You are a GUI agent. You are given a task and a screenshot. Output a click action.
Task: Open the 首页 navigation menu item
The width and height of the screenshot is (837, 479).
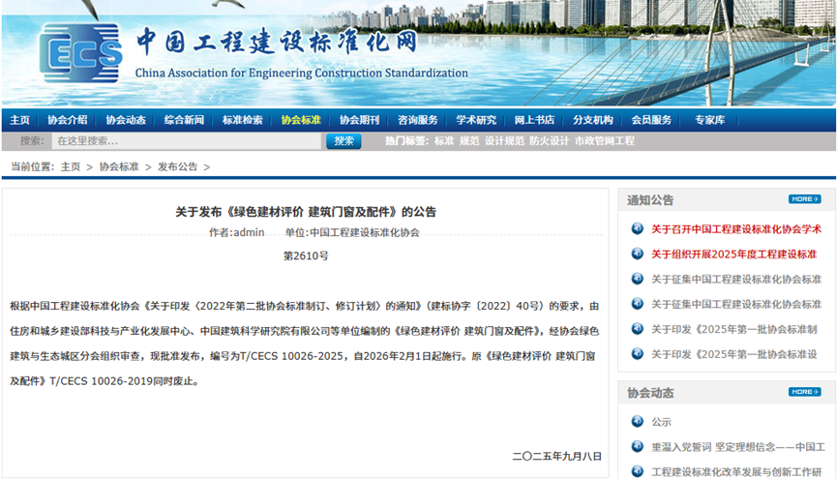pos(19,120)
